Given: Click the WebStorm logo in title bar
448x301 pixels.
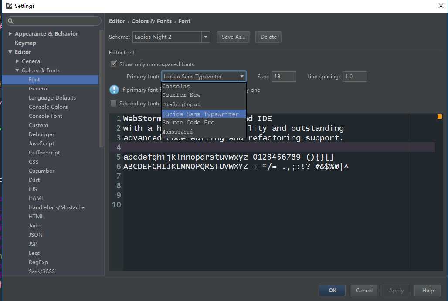Looking at the screenshot, I should (9, 5).
